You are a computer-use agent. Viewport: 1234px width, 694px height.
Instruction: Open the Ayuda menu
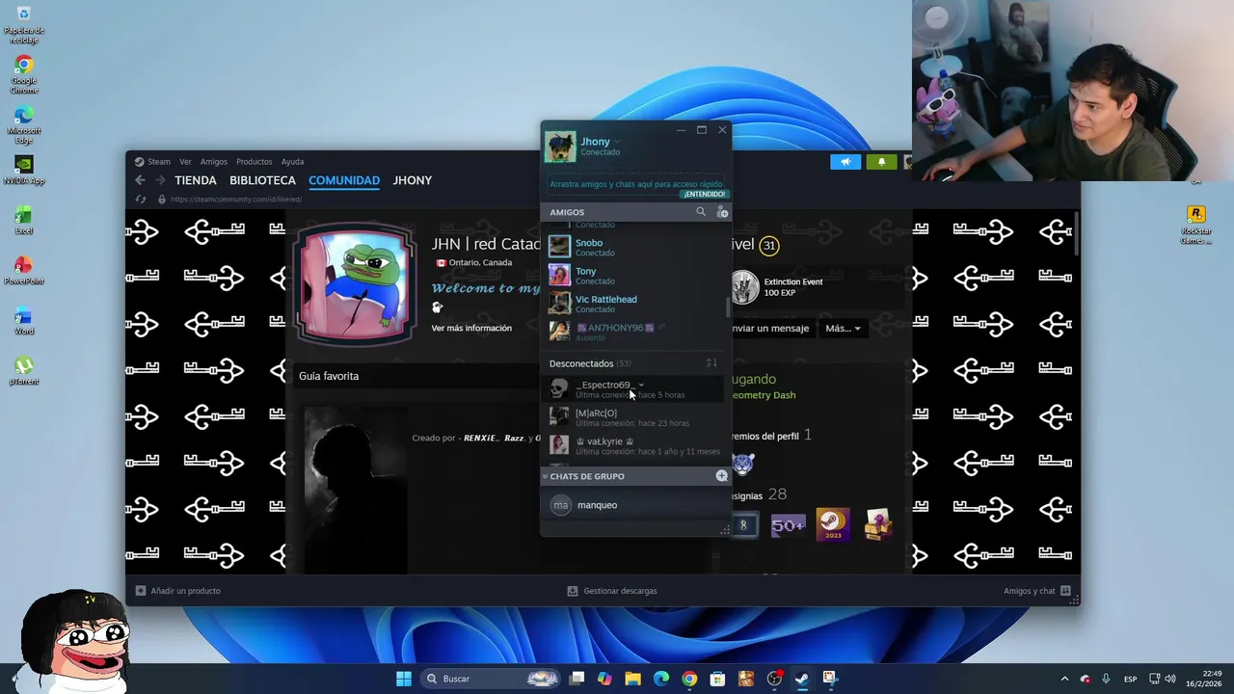[292, 162]
